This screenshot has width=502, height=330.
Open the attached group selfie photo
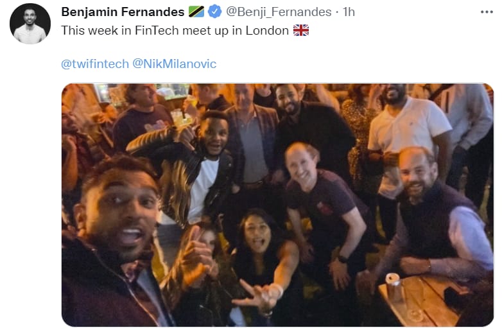click(x=277, y=205)
